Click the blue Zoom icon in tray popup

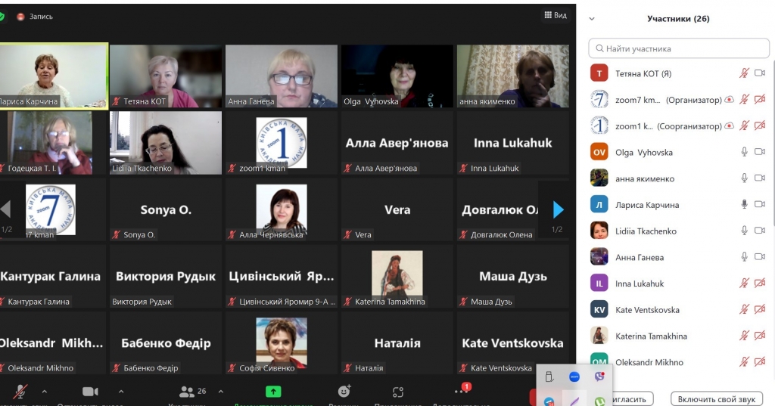coord(574,377)
